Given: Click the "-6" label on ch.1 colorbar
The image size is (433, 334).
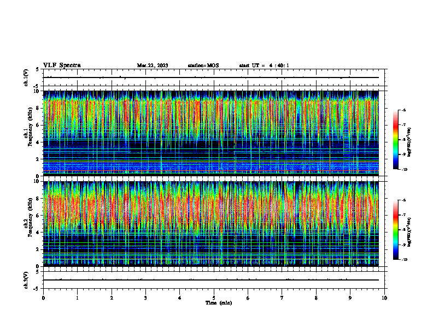Looking at the screenshot, I should click(x=403, y=110).
